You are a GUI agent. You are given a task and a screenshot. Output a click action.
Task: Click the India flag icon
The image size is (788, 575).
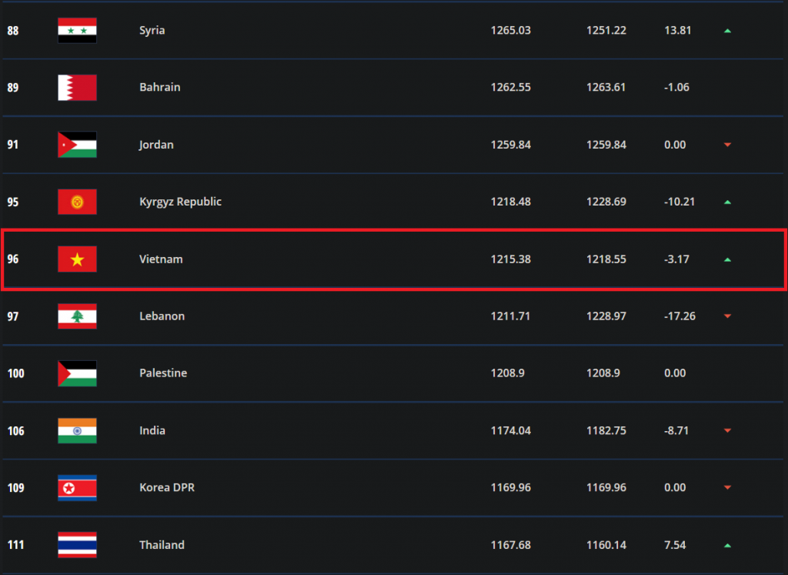pyautogui.click(x=77, y=430)
